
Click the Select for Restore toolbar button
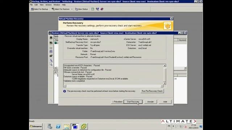pyautogui.click(x=61, y=9)
